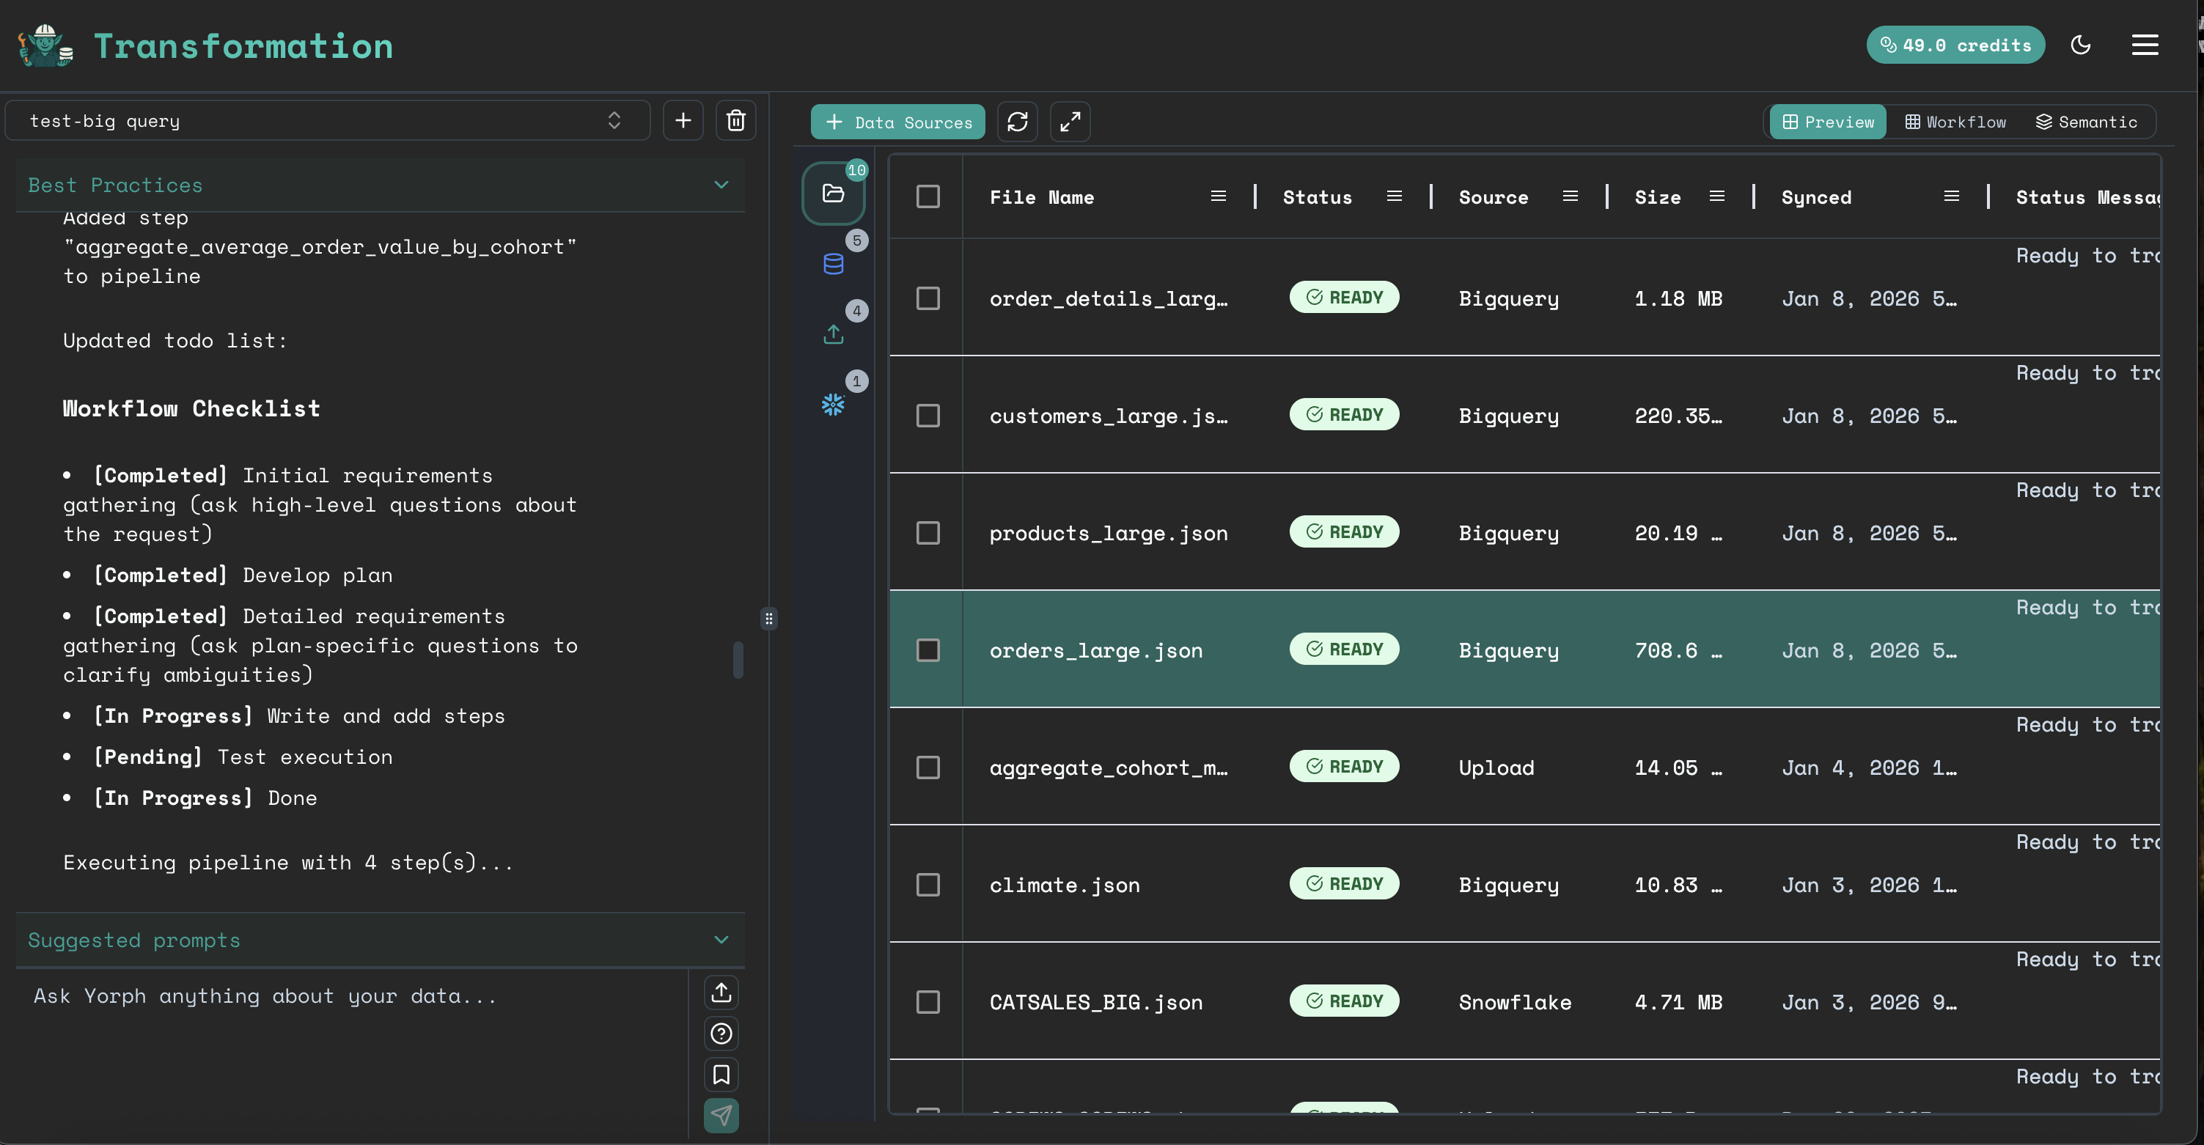Image resolution: width=2204 pixels, height=1145 pixels.
Task: Check the orders_large.json row checkbox
Action: 928,650
